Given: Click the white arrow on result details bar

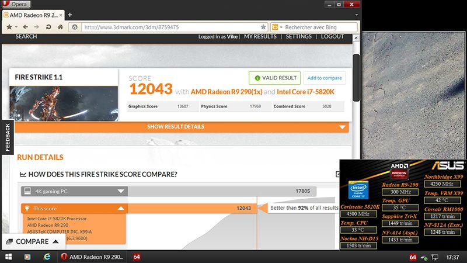Looking at the screenshot, I should (x=342, y=127).
